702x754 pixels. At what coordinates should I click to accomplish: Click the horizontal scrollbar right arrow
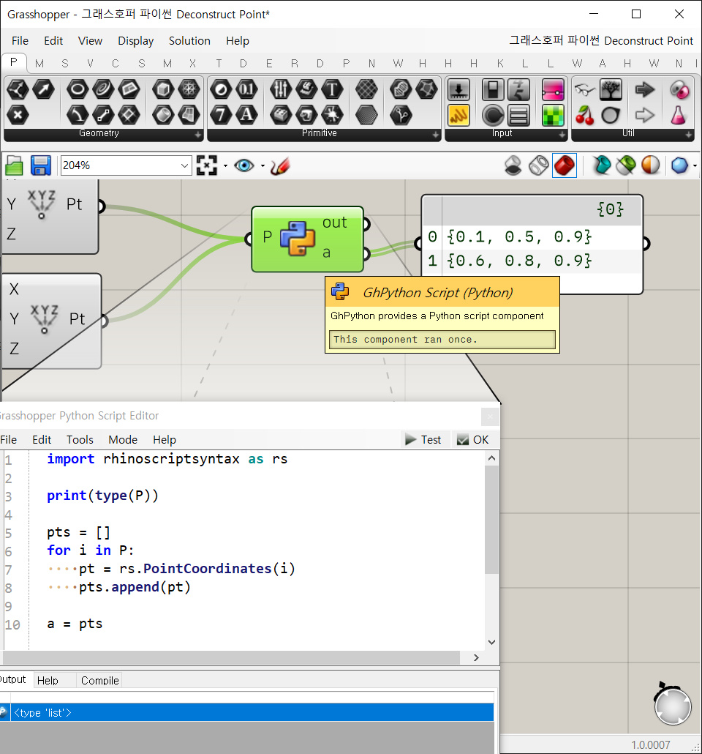click(476, 657)
